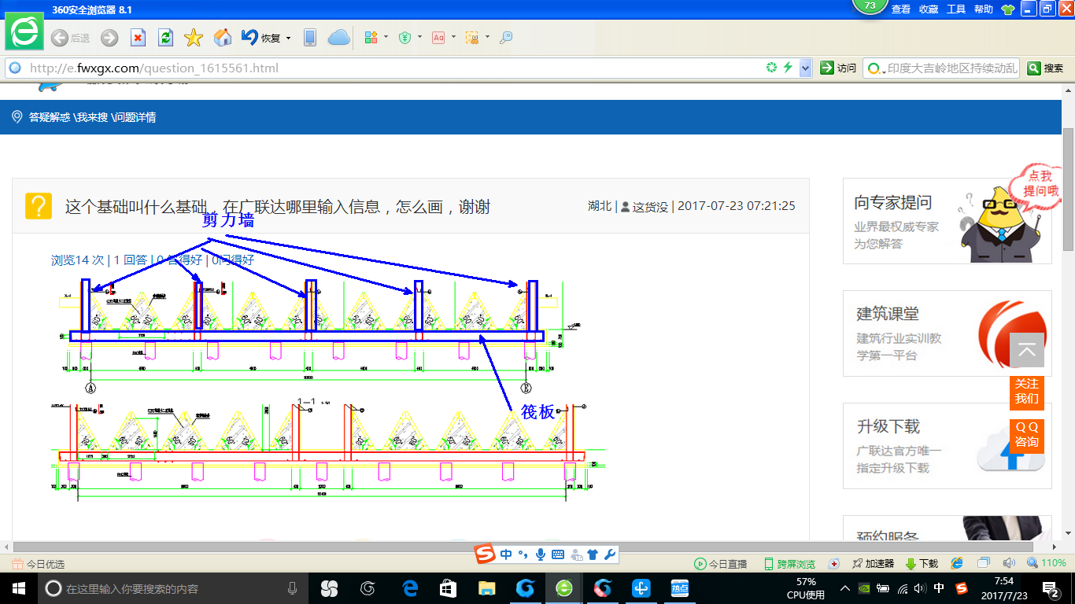Refresh the page with green arrows icon
This screenshot has height=604, width=1075.
[165, 38]
